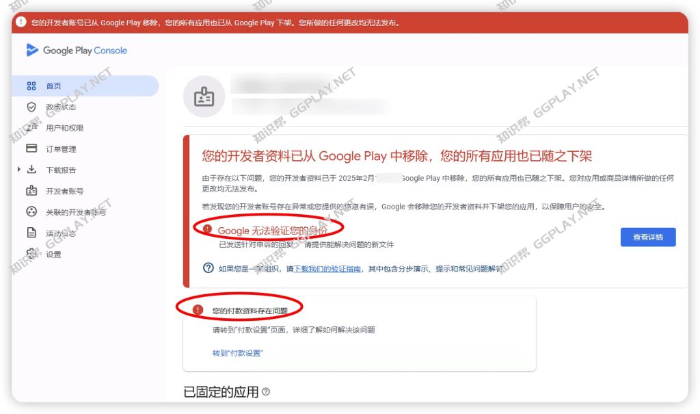Click the red title about developer profile removal
The width and height of the screenshot is (700, 414).
[397, 156]
